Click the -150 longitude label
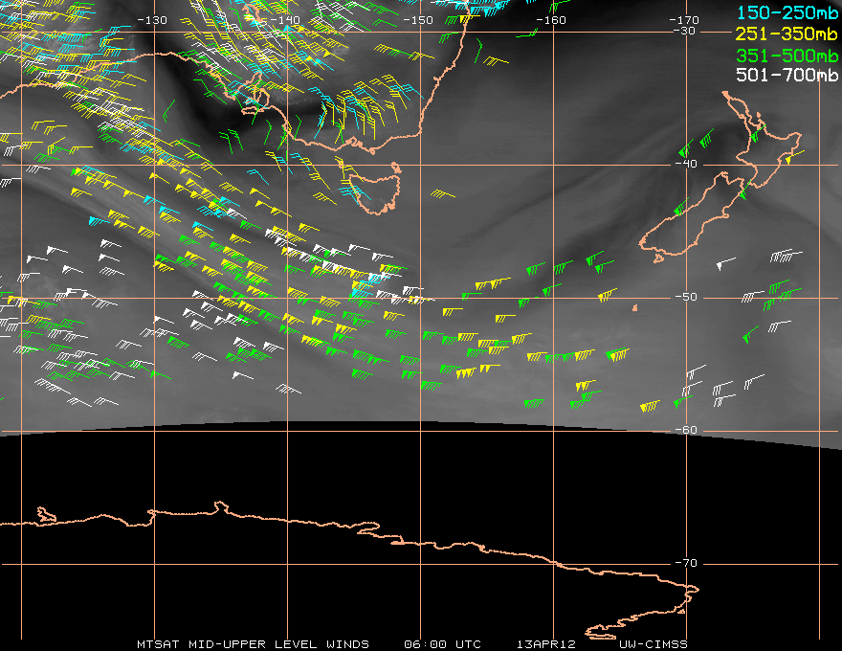The height and width of the screenshot is (651, 842). coord(418,20)
